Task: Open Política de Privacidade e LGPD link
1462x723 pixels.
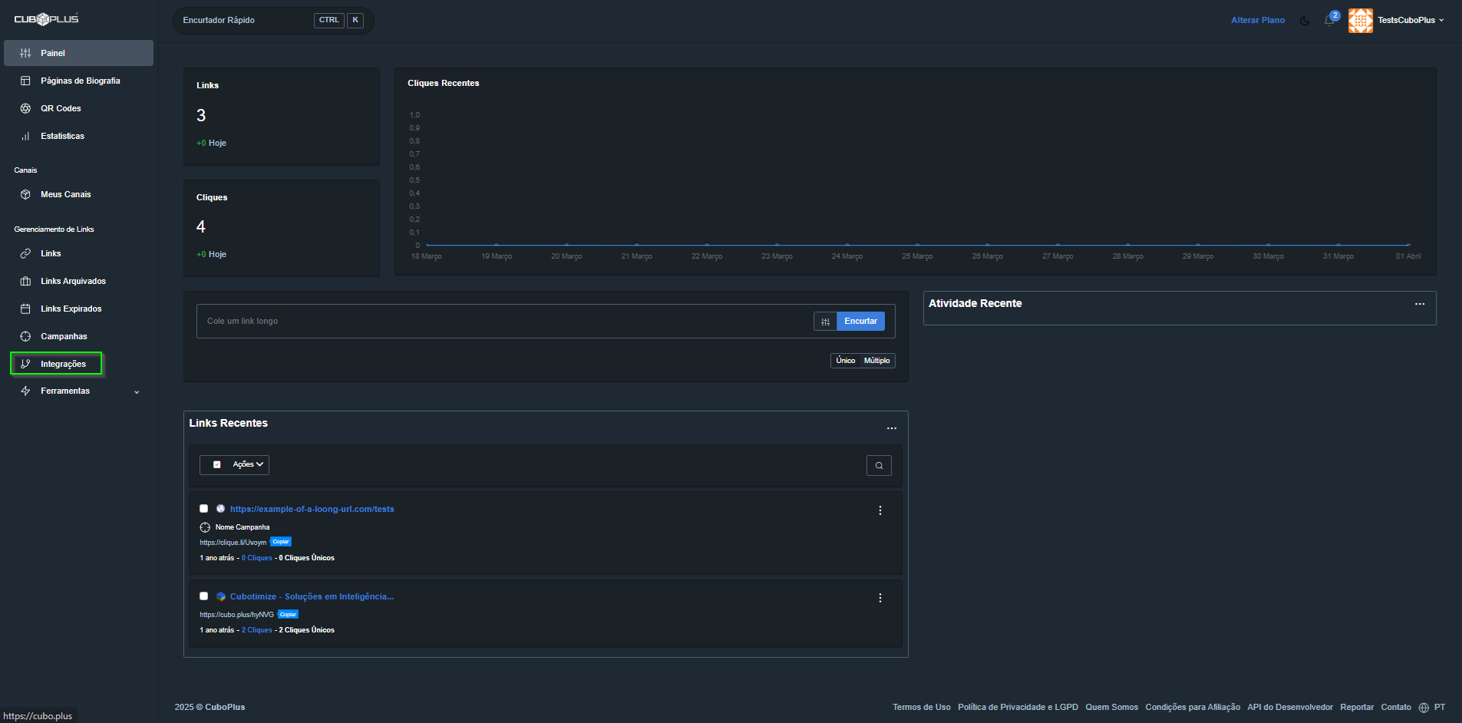Action: (x=1018, y=708)
